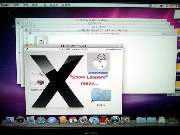Viewport: 180px width, 135px height.
Task: Toggle toolbar pill button of FreeAgent GoFlex Drive window
Action: click(x=163, y=20)
